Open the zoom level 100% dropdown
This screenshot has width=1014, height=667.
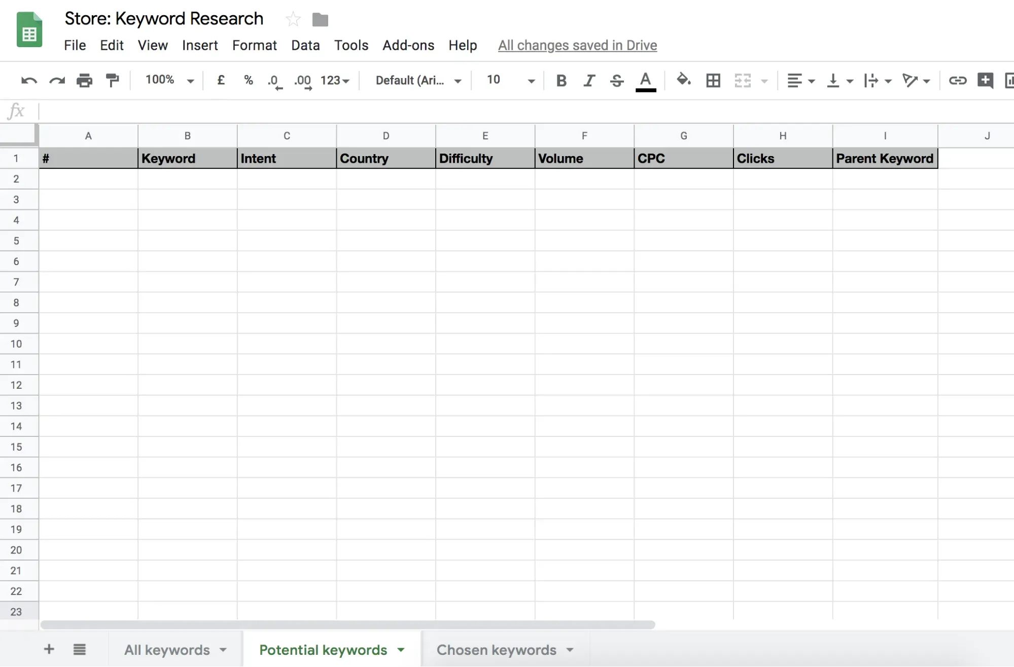pos(169,80)
